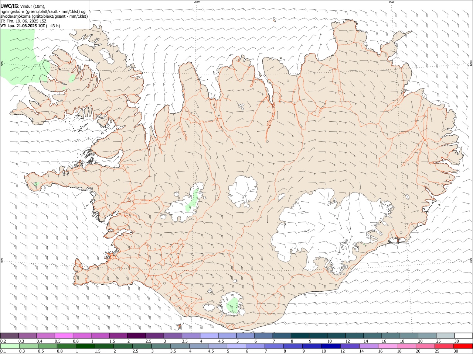Select the pale pink swatch labelled 16 in lower legend
The image size is (473, 354).
(x=388, y=346)
